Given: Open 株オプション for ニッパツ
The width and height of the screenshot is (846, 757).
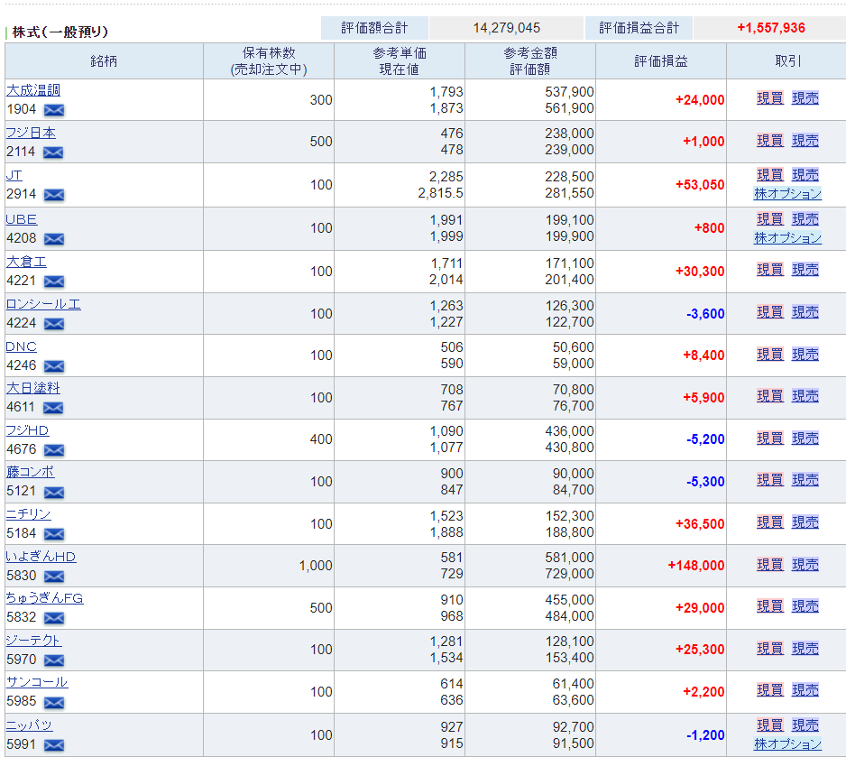Looking at the screenshot, I should (787, 744).
